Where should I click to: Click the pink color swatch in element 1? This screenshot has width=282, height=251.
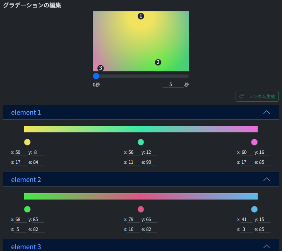pos(254,142)
